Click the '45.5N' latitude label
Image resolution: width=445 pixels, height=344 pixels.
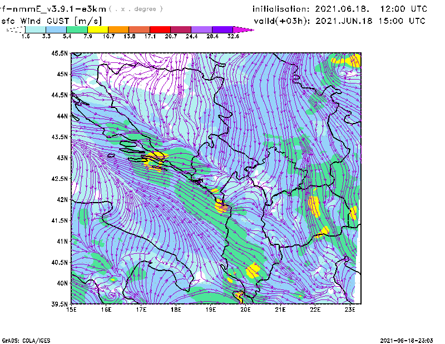(x=60, y=53)
